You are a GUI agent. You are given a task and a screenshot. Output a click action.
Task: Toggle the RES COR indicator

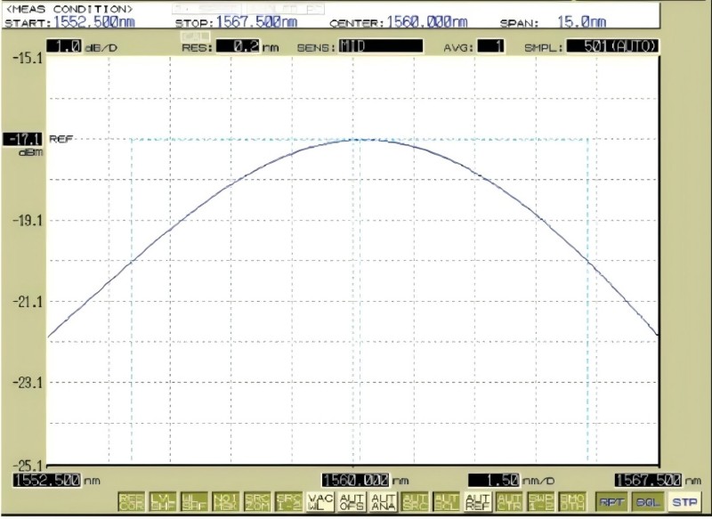tap(132, 502)
